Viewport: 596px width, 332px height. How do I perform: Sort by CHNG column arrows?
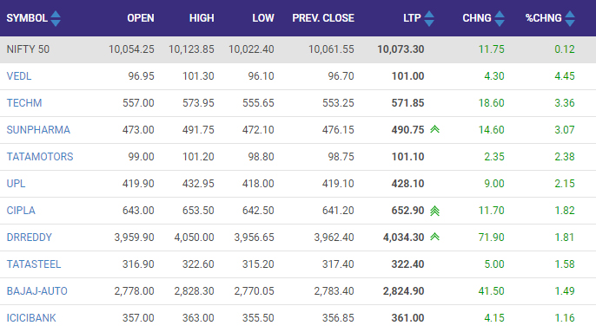500,18
